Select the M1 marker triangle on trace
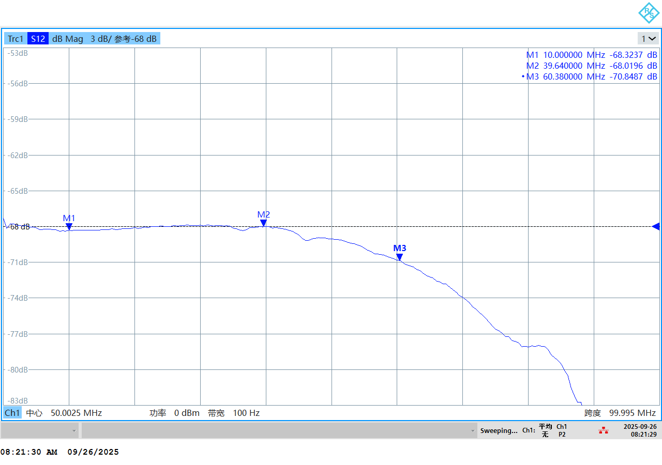Image resolution: width=662 pixels, height=465 pixels. click(x=69, y=226)
